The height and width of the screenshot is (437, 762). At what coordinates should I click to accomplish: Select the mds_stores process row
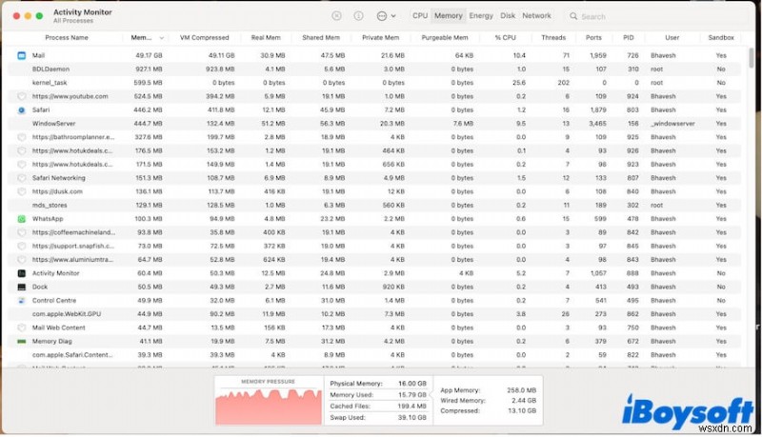[374, 206]
